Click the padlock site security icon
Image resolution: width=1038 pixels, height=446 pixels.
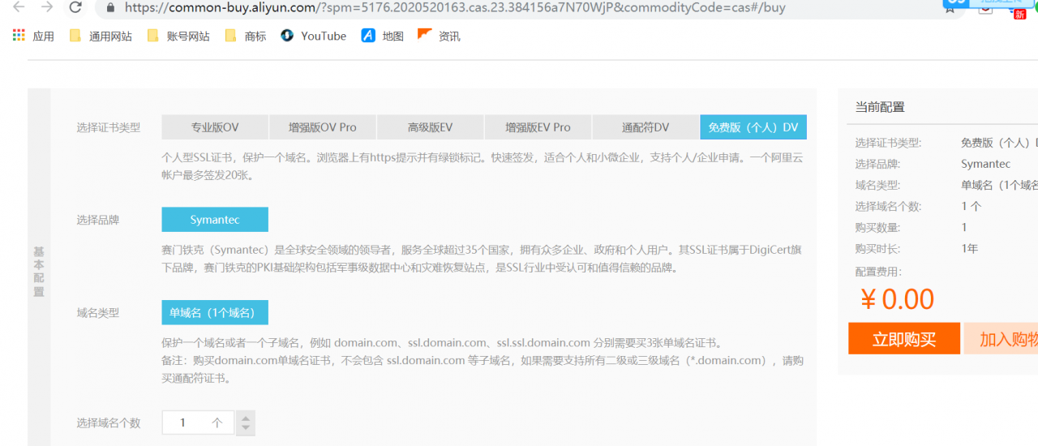coord(111,7)
